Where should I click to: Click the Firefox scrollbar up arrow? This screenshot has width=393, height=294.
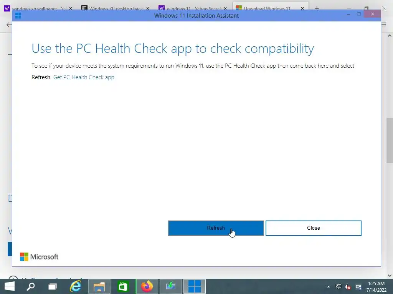click(390, 36)
